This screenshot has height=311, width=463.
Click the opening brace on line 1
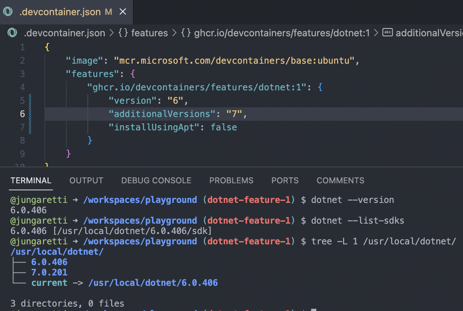(x=47, y=47)
